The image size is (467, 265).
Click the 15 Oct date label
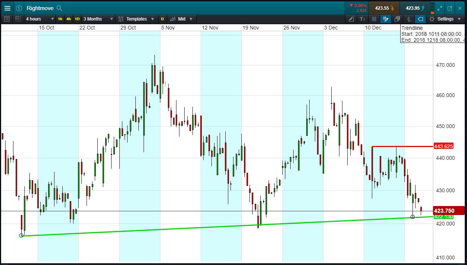point(47,28)
